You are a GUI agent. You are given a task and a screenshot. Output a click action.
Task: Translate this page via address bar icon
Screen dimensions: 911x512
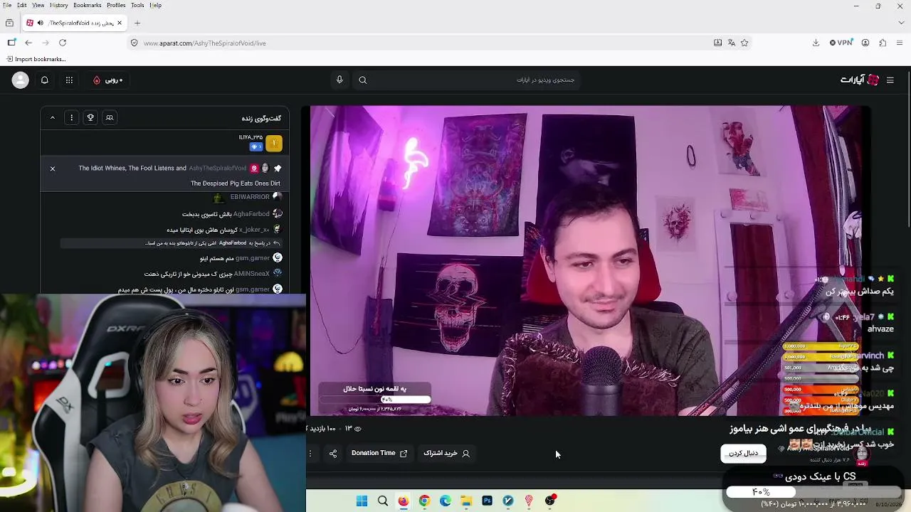click(x=731, y=43)
